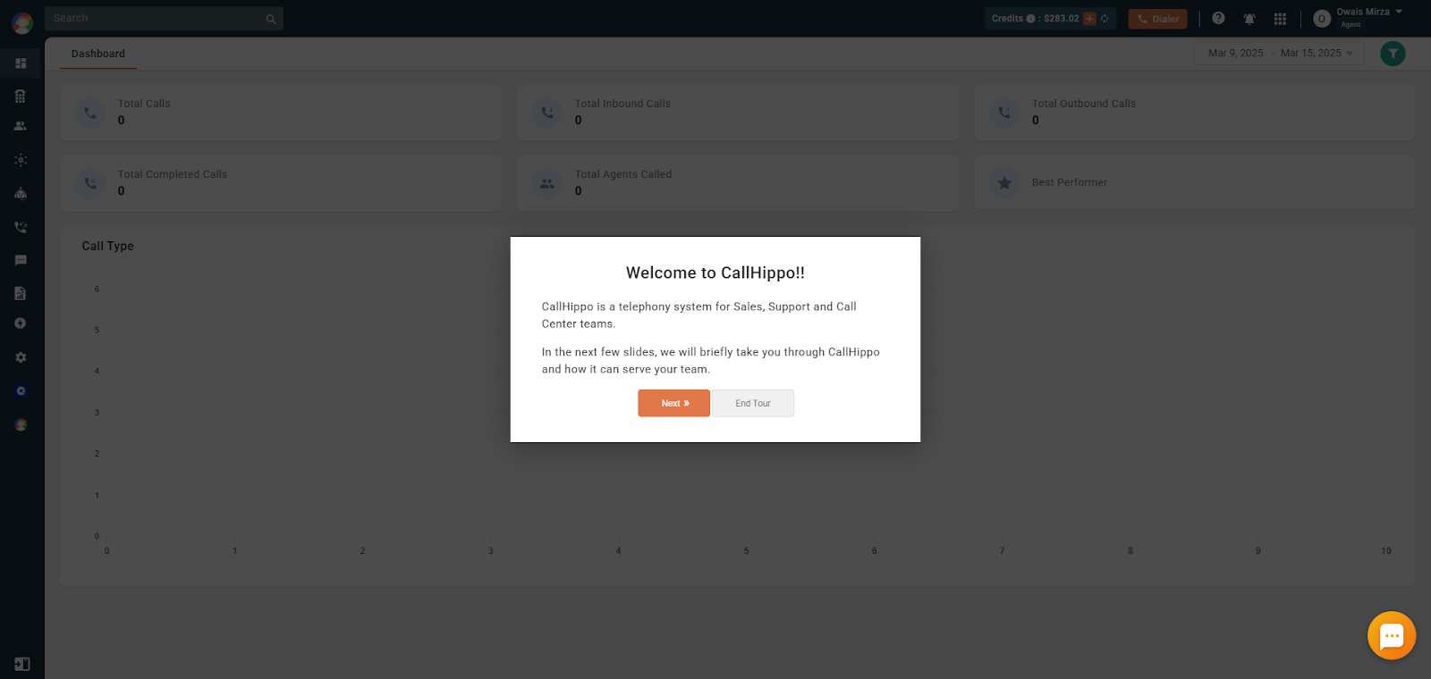Screen dimensions: 1431x679
Task: Open the date range picker dropdown
Action: pos(1278,54)
